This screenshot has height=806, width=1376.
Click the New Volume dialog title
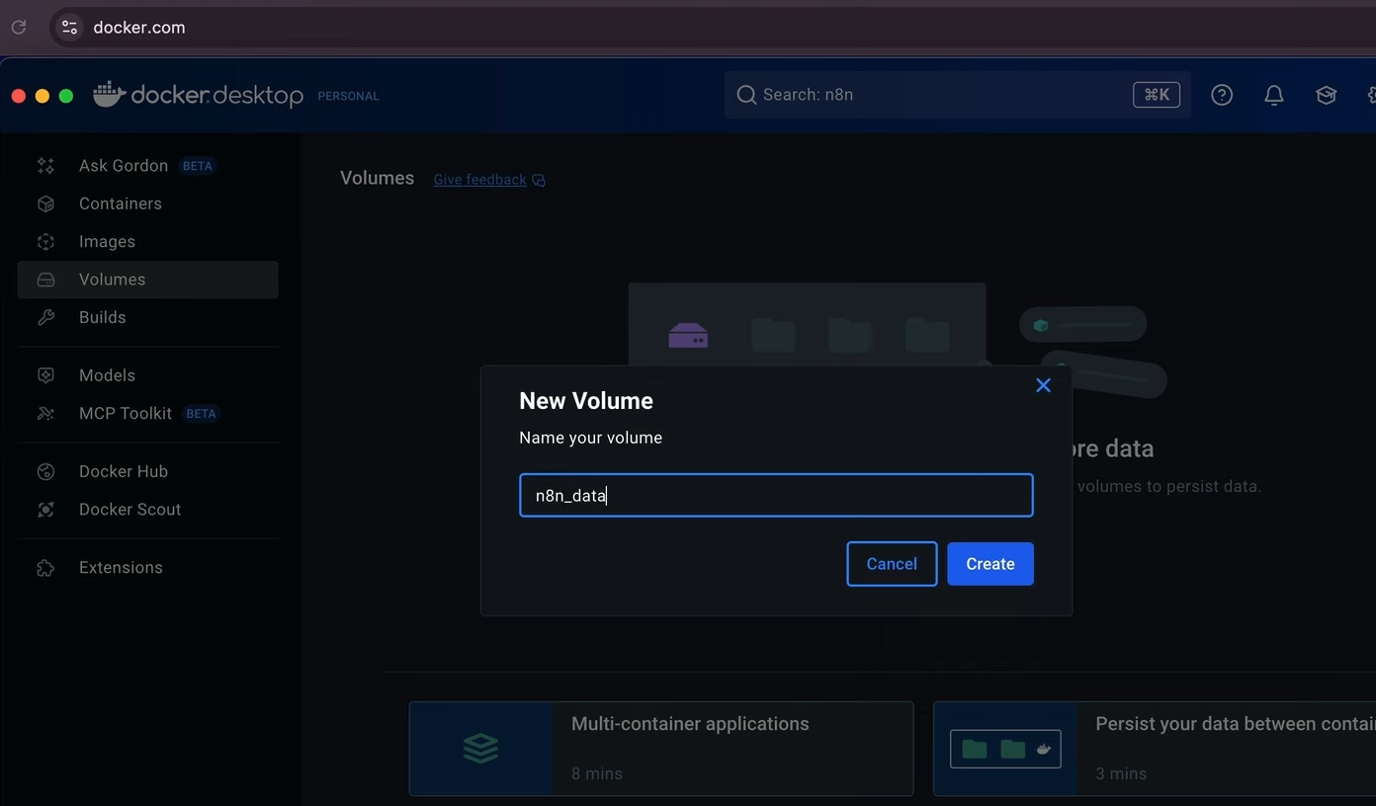pyautogui.click(x=586, y=401)
